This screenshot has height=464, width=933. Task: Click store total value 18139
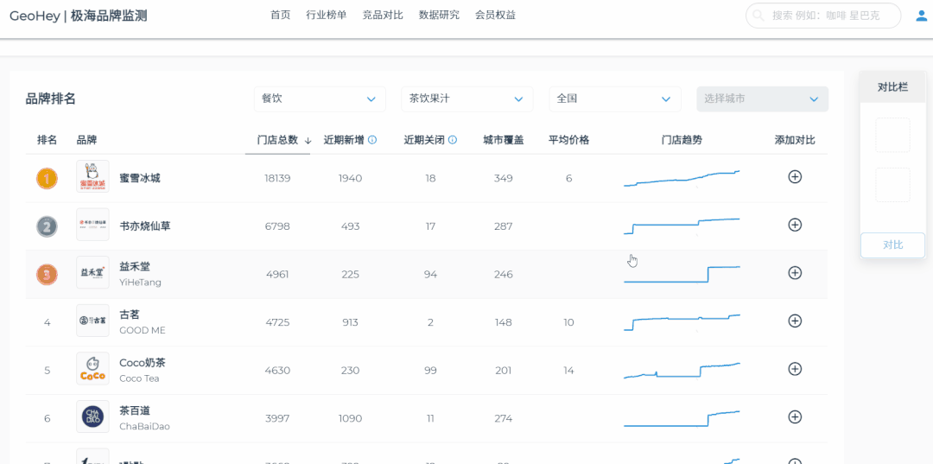(x=277, y=178)
